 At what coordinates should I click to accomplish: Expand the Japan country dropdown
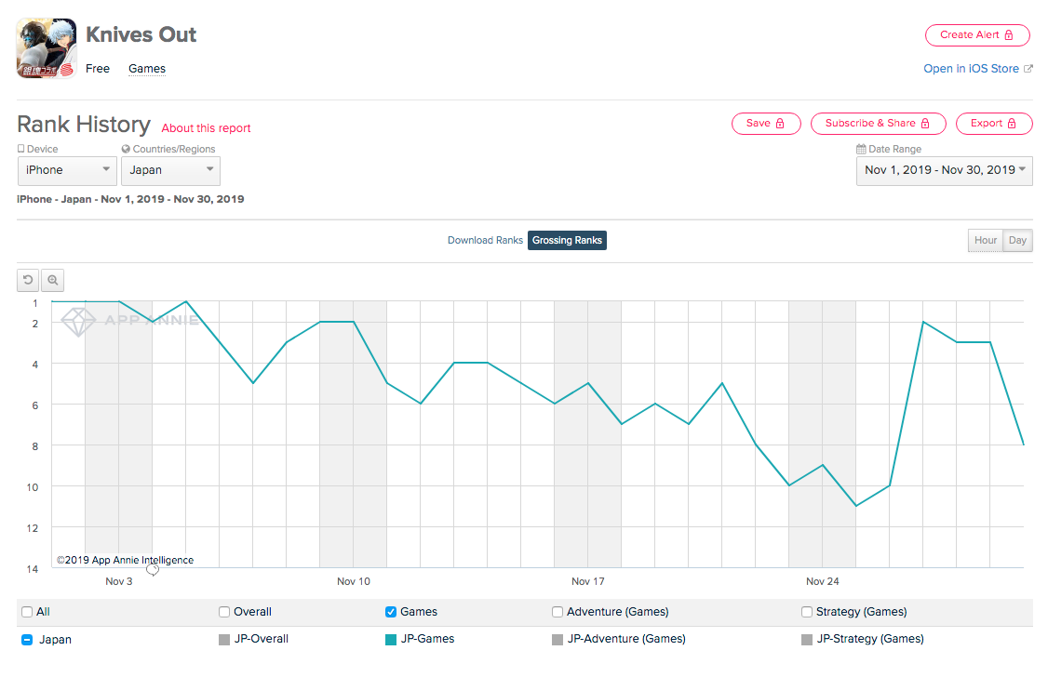[x=170, y=170]
